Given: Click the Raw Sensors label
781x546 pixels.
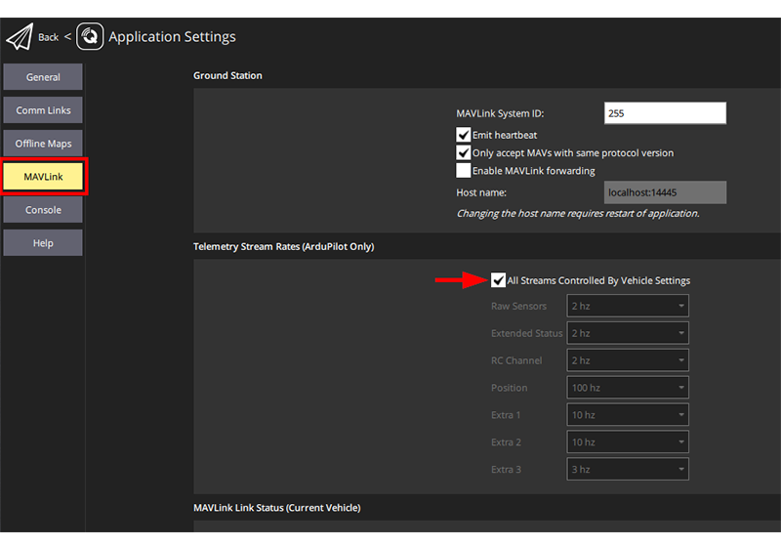Looking at the screenshot, I should pyautogui.click(x=518, y=307).
